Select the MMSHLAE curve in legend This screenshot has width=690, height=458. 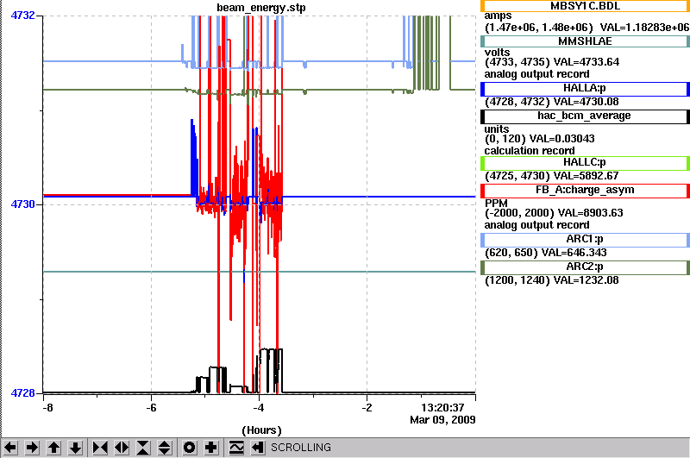585,41
